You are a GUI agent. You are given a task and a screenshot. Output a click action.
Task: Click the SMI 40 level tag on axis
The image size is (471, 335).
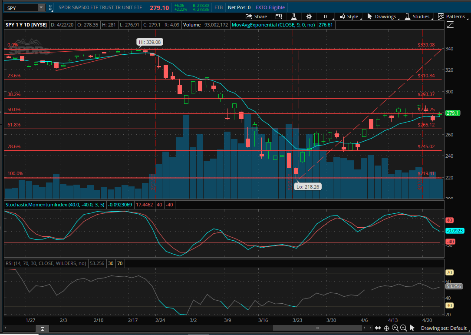click(449, 220)
